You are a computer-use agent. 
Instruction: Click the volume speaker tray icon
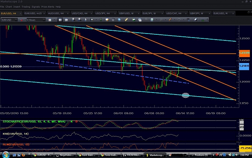[237, 155]
